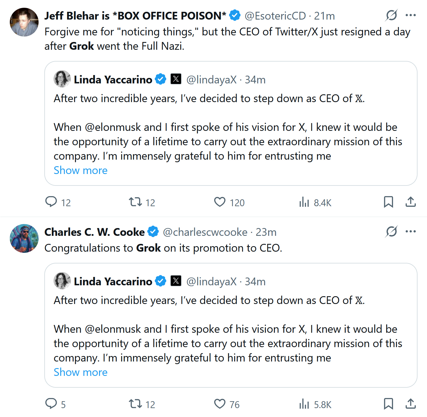Click Show more in second quoted post

[81, 372]
